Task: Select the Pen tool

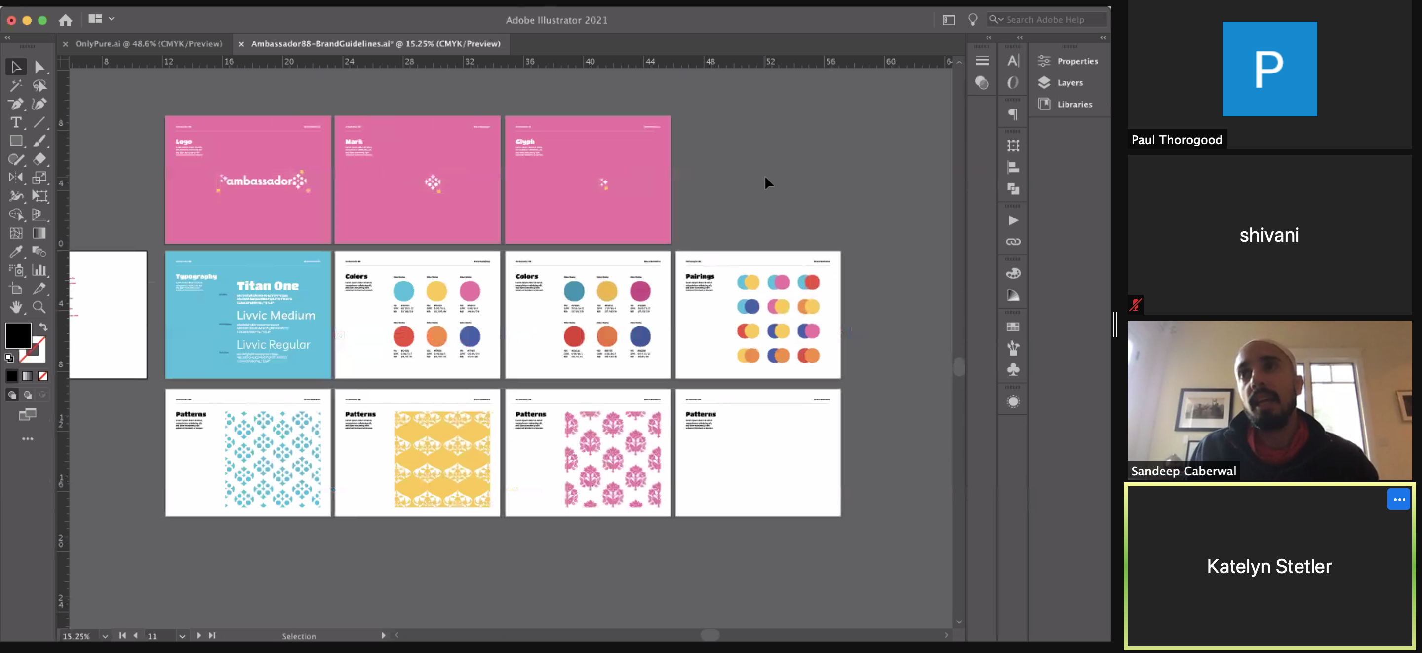Action: (x=16, y=104)
